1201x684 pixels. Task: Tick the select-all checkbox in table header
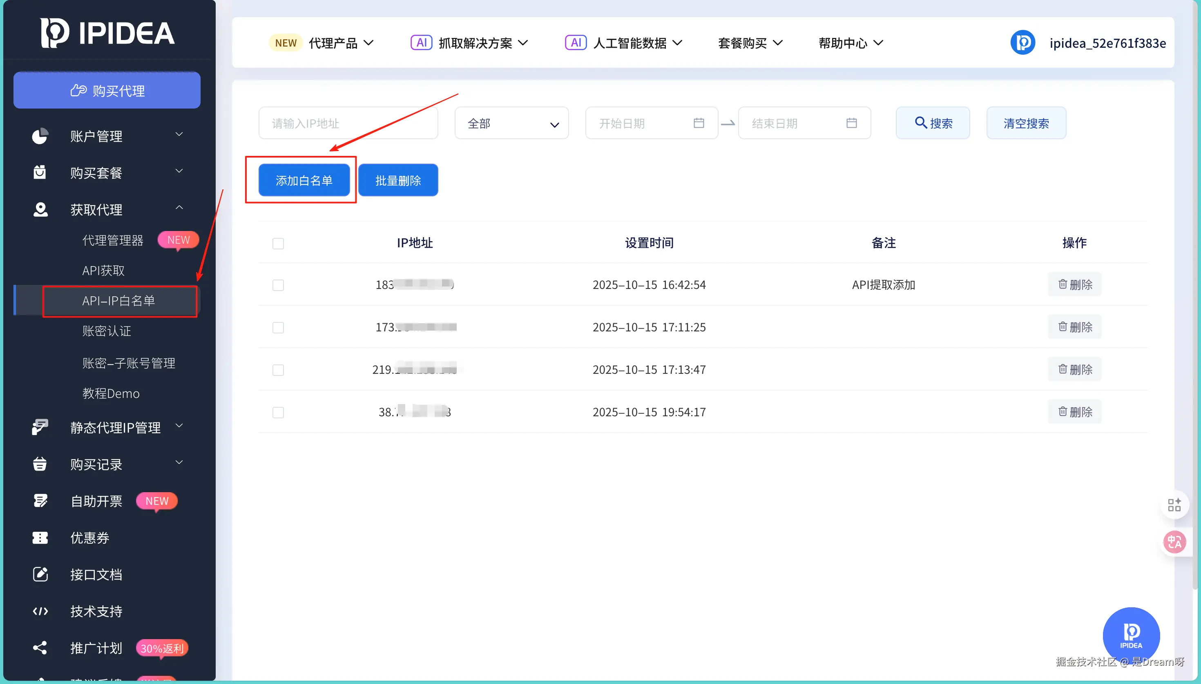coord(278,243)
